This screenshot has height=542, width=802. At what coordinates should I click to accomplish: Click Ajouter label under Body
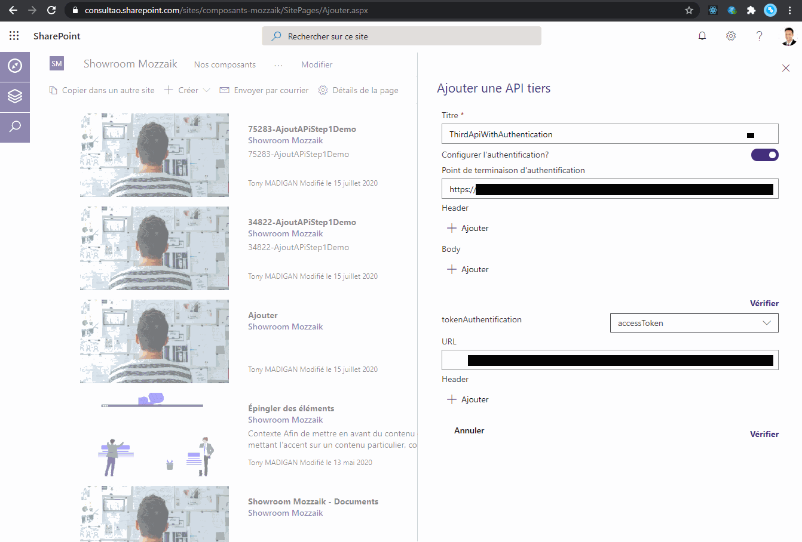click(x=475, y=269)
